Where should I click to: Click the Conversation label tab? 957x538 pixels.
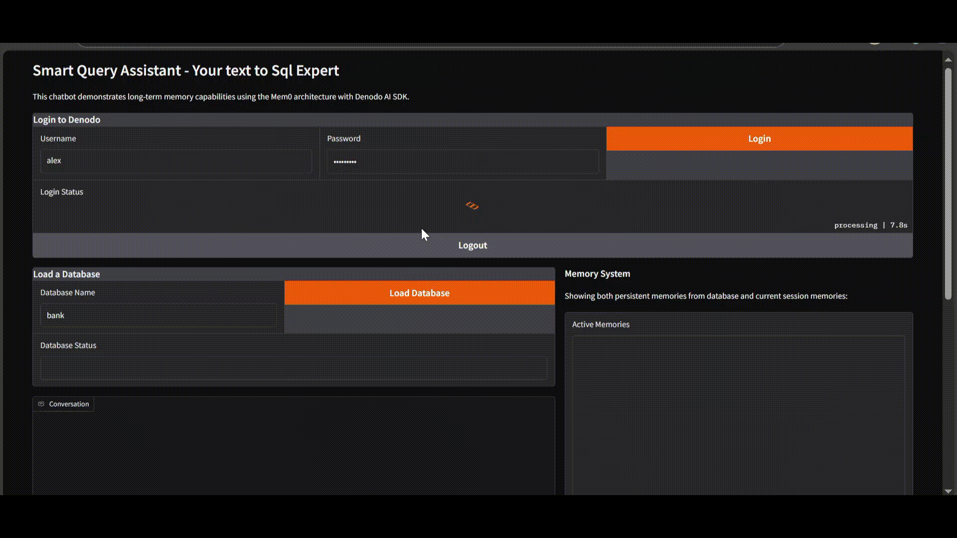pos(69,404)
